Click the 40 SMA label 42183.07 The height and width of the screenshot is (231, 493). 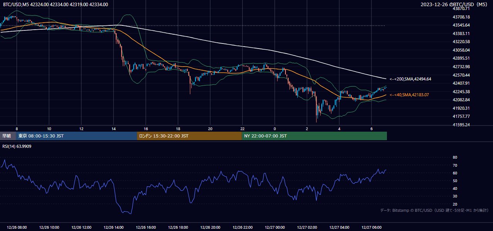tap(409, 95)
